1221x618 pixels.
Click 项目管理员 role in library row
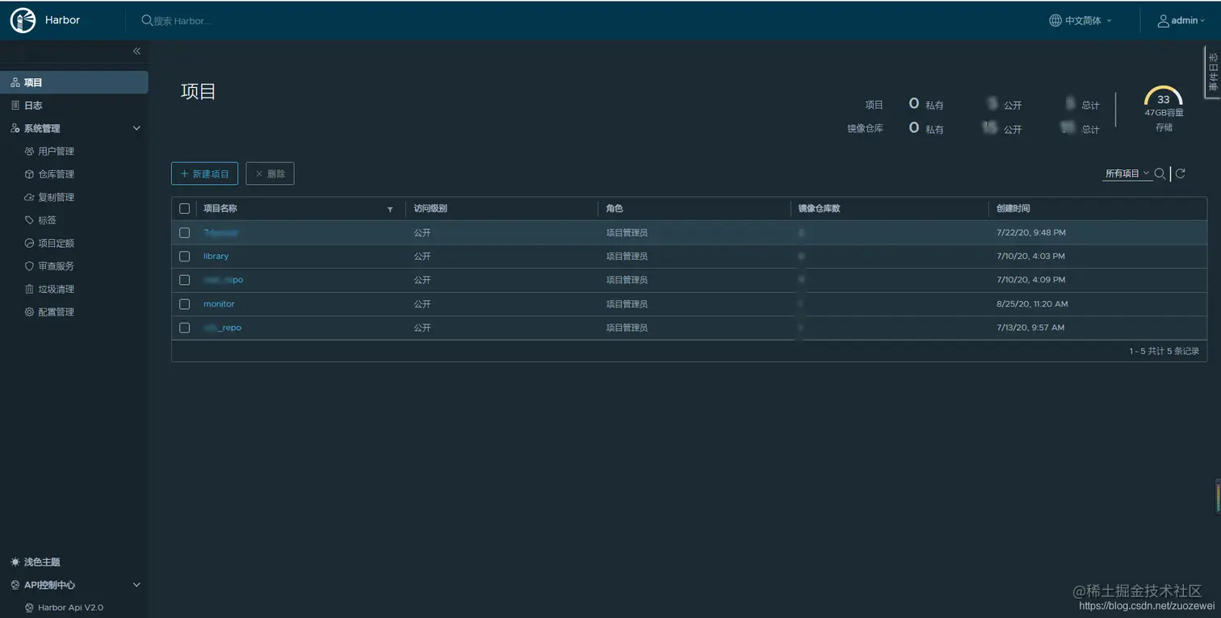coord(627,256)
